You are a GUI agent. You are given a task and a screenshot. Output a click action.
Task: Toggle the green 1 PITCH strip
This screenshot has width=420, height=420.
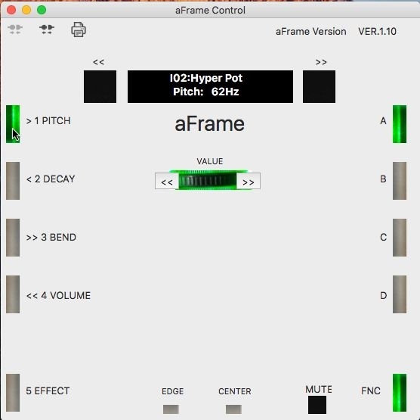point(13,124)
